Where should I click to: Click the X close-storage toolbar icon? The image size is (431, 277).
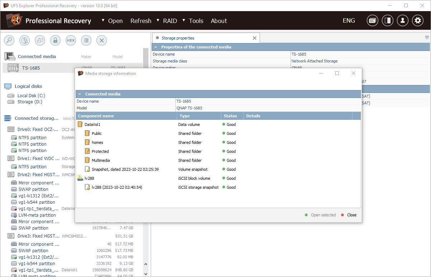pyautogui.click(x=101, y=41)
